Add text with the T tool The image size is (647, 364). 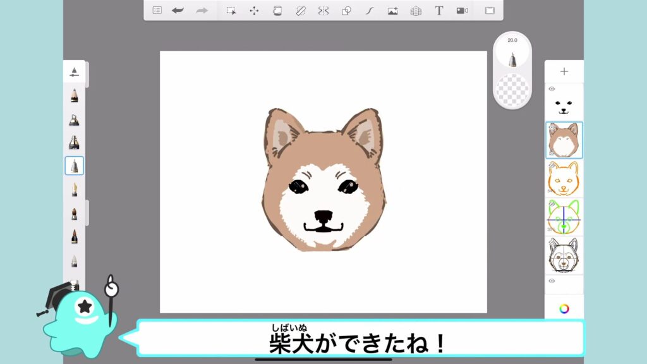(439, 10)
